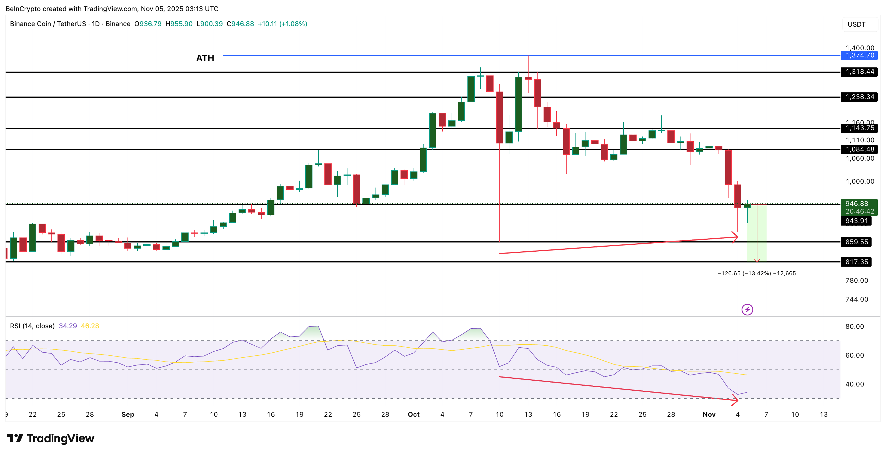Screen dimensions: 886x455
Task: Open the Binance Coin / TetherUS symbol name
Action: (x=48, y=24)
